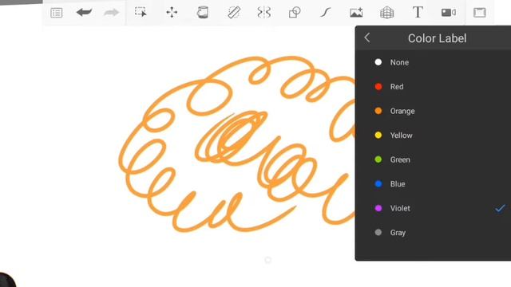Toggle the full screen UI icon

click(x=479, y=13)
